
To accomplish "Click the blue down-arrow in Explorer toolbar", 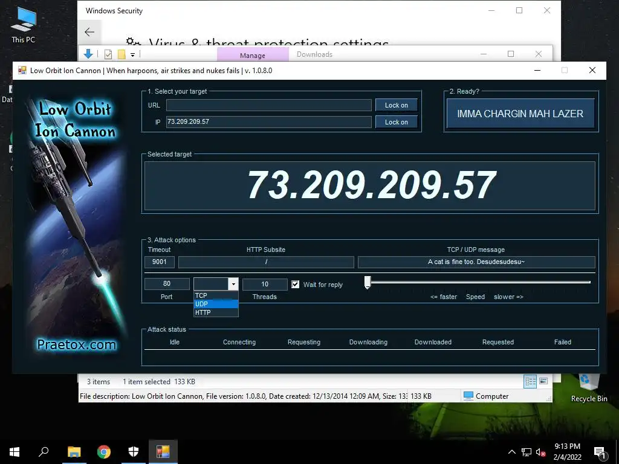I will click(88, 54).
